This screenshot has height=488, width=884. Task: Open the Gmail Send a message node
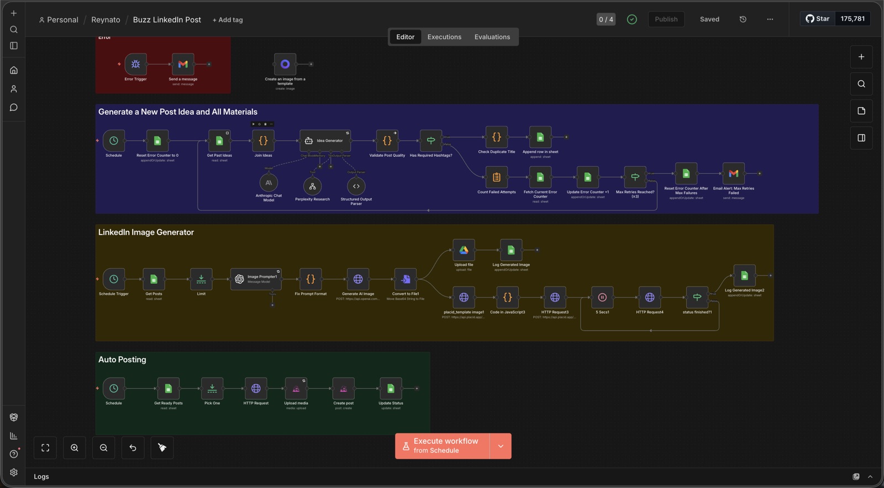coord(183,64)
